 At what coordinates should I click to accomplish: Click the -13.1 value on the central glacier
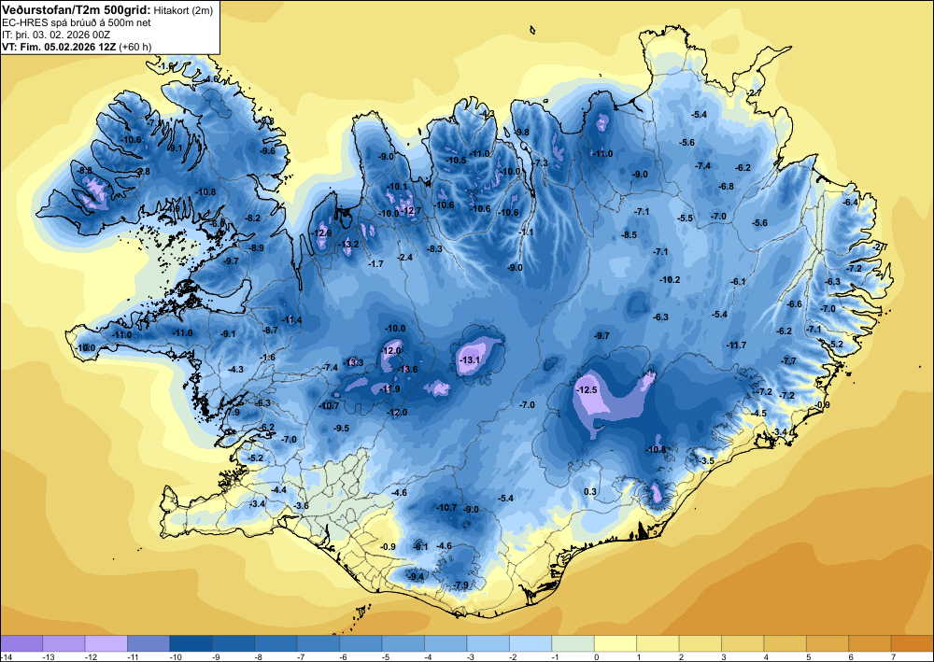coord(470,360)
